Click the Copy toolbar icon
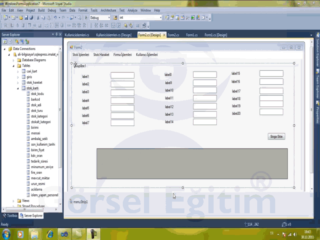Image resolution: width=320 pixels, height=240 pixels. (43, 18)
